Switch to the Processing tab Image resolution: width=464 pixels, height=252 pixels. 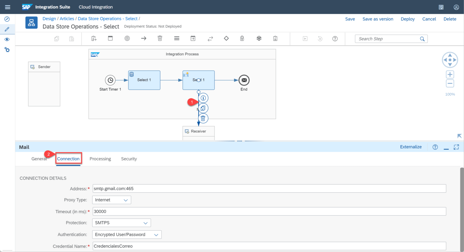tap(100, 159)
